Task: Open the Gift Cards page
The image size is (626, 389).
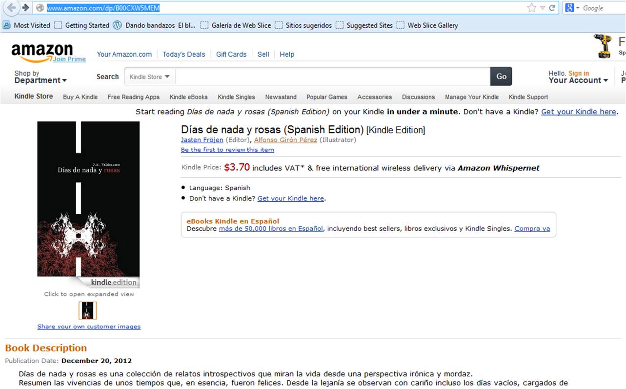Action: (231, 54)
